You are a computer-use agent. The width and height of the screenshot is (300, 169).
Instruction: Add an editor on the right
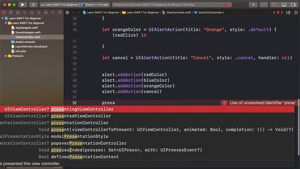pos(296,13)
